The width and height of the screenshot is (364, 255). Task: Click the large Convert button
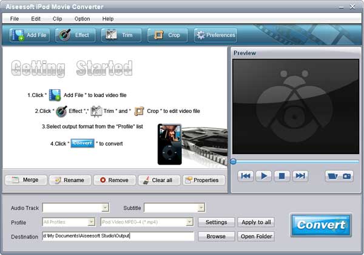pyautogui.click(x=321, y=225)
